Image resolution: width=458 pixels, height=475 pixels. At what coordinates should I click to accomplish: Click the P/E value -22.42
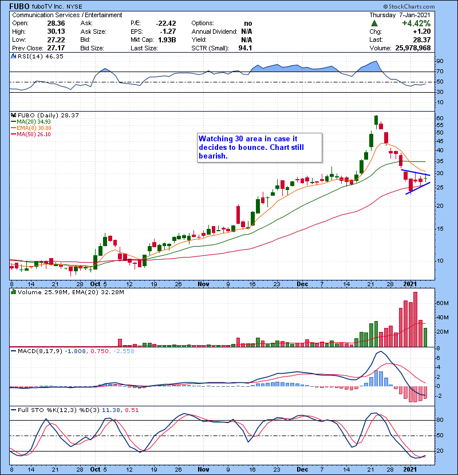166,23
